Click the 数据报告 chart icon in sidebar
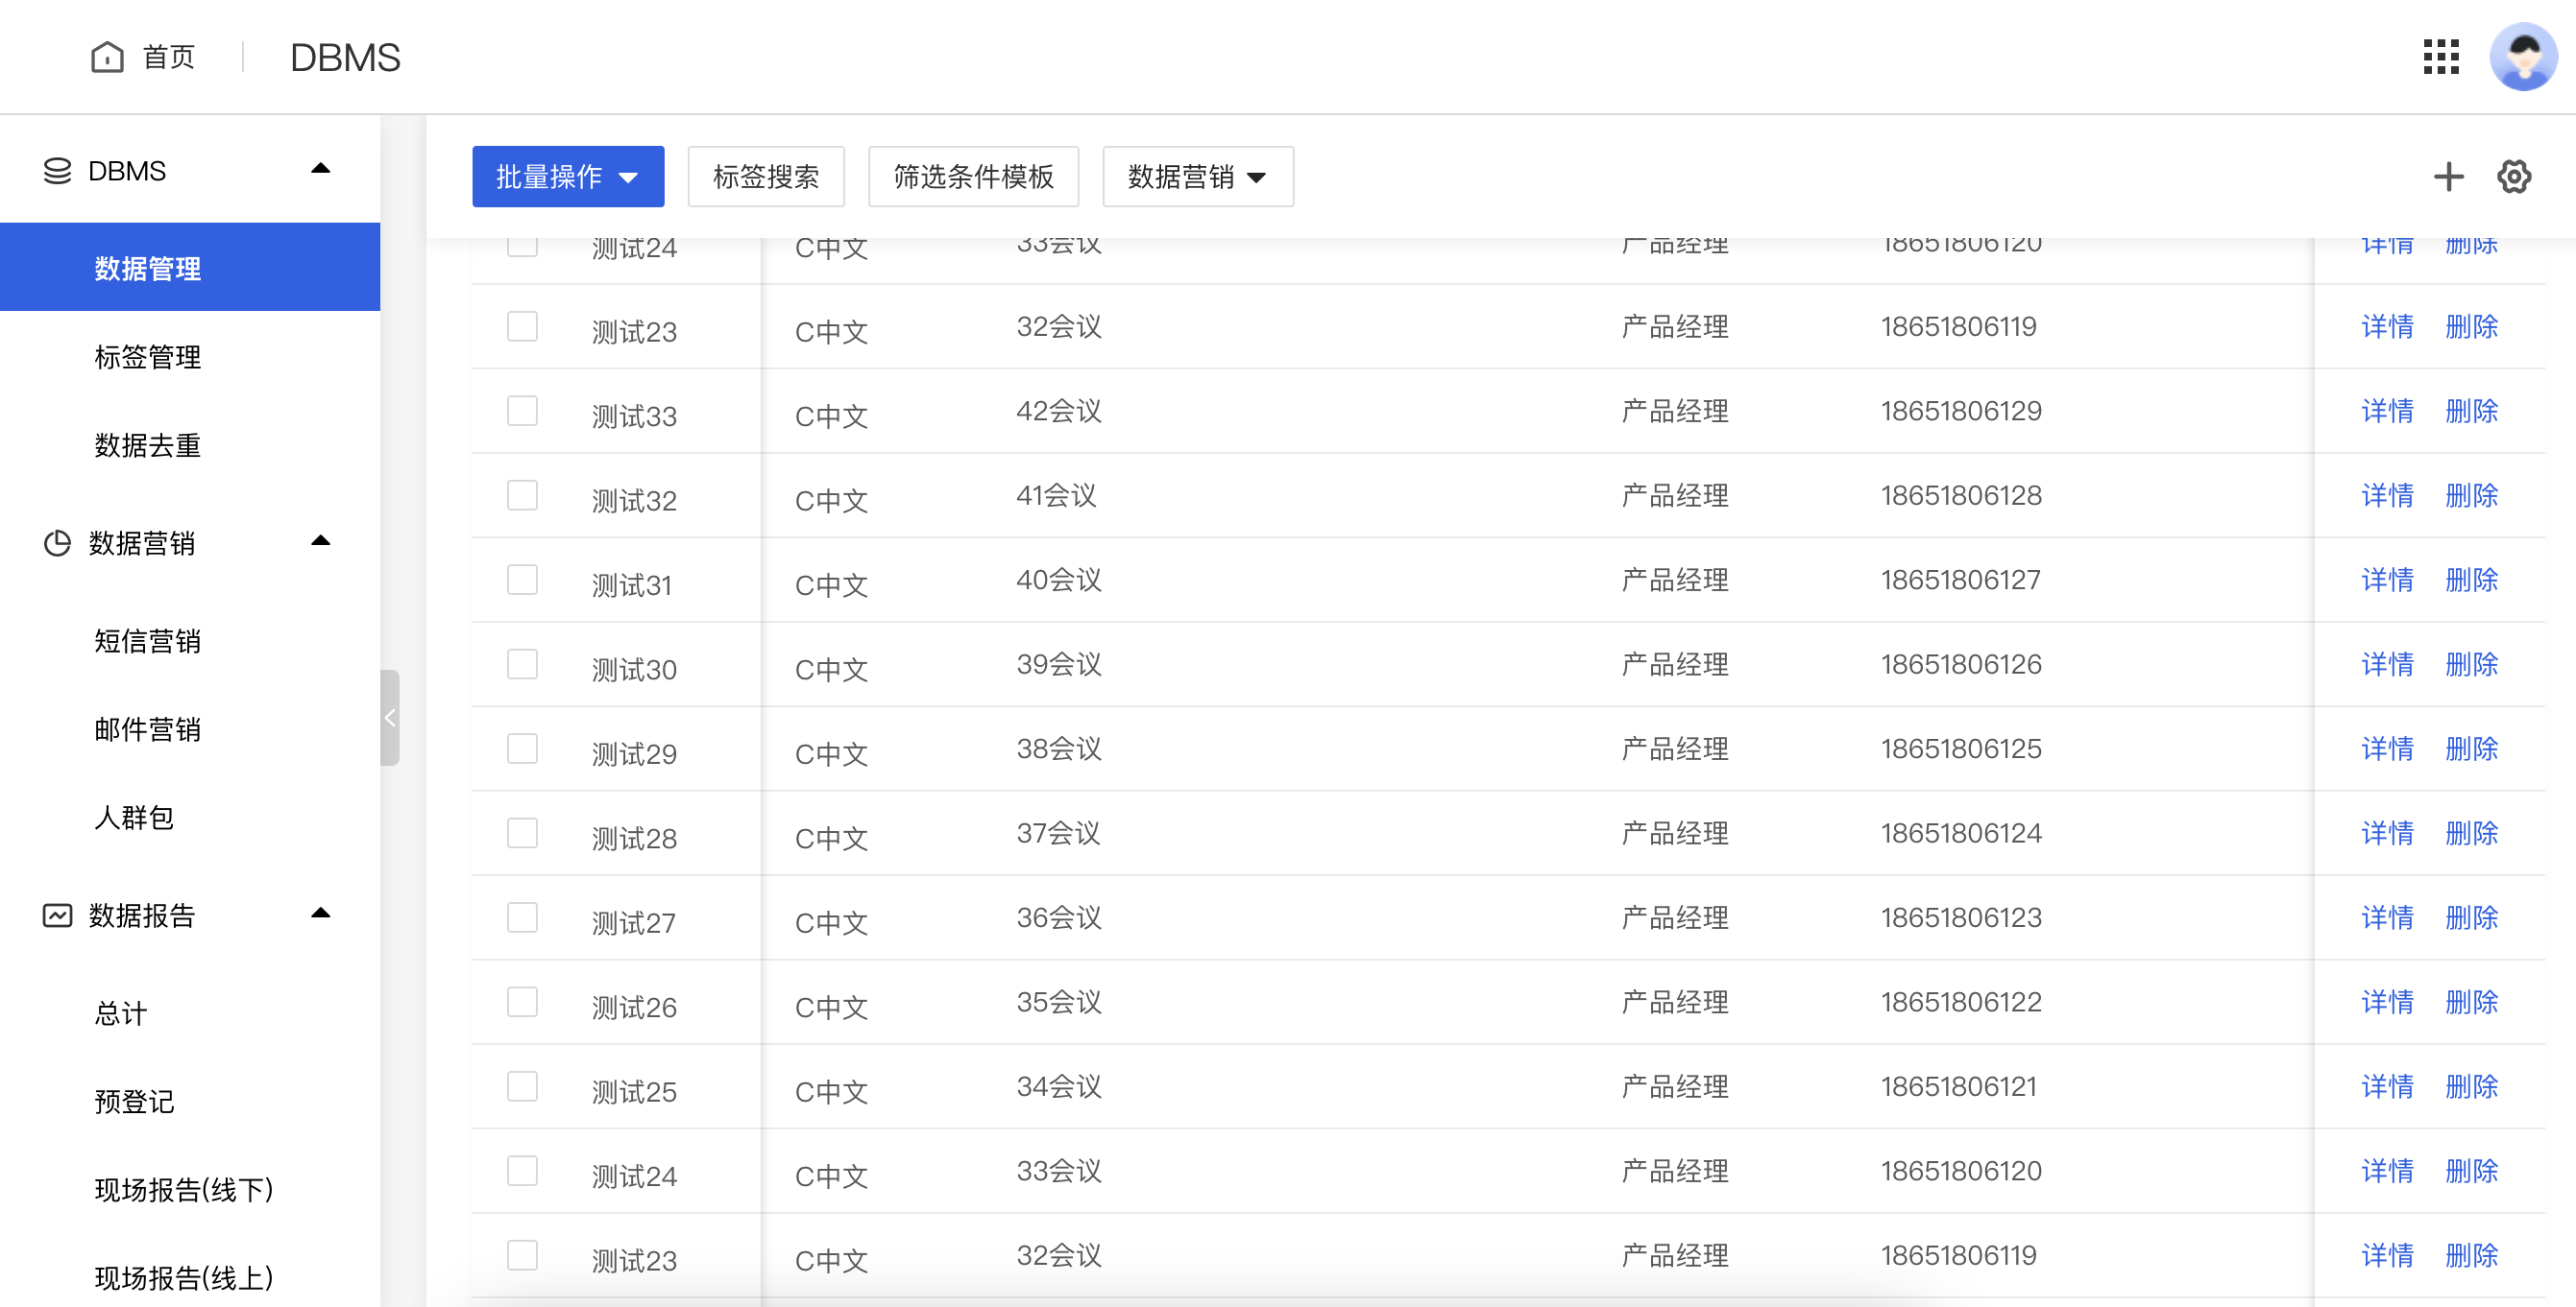This screenshot has width=2576, height=1307. (57, 915)
